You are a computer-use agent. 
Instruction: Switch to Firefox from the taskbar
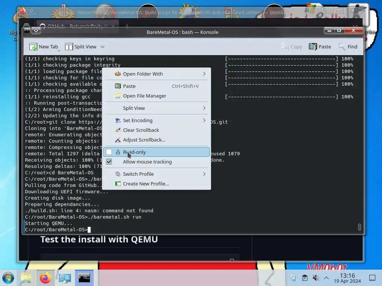[45, 278]
